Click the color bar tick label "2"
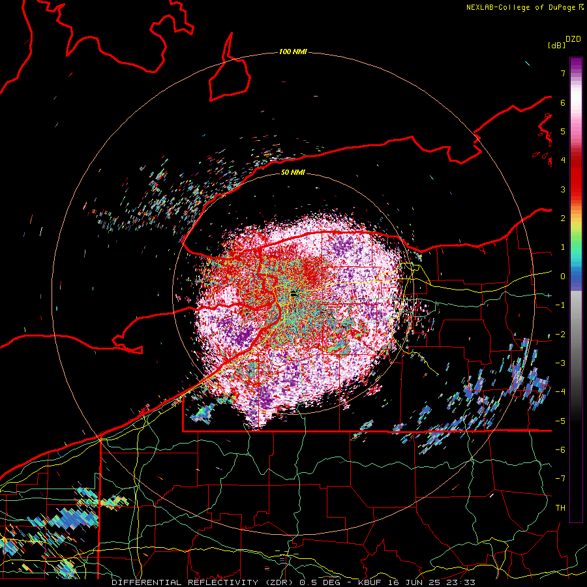Image resolution: width=587 pixels, height=587 pixels. 563,218
